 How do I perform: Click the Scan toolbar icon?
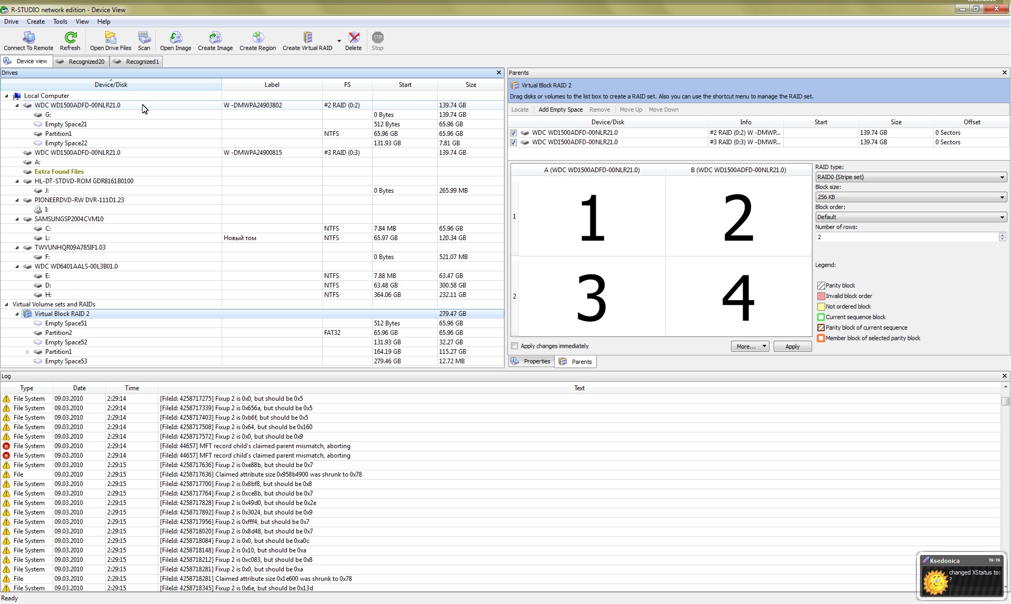click(x=144, y=37)
